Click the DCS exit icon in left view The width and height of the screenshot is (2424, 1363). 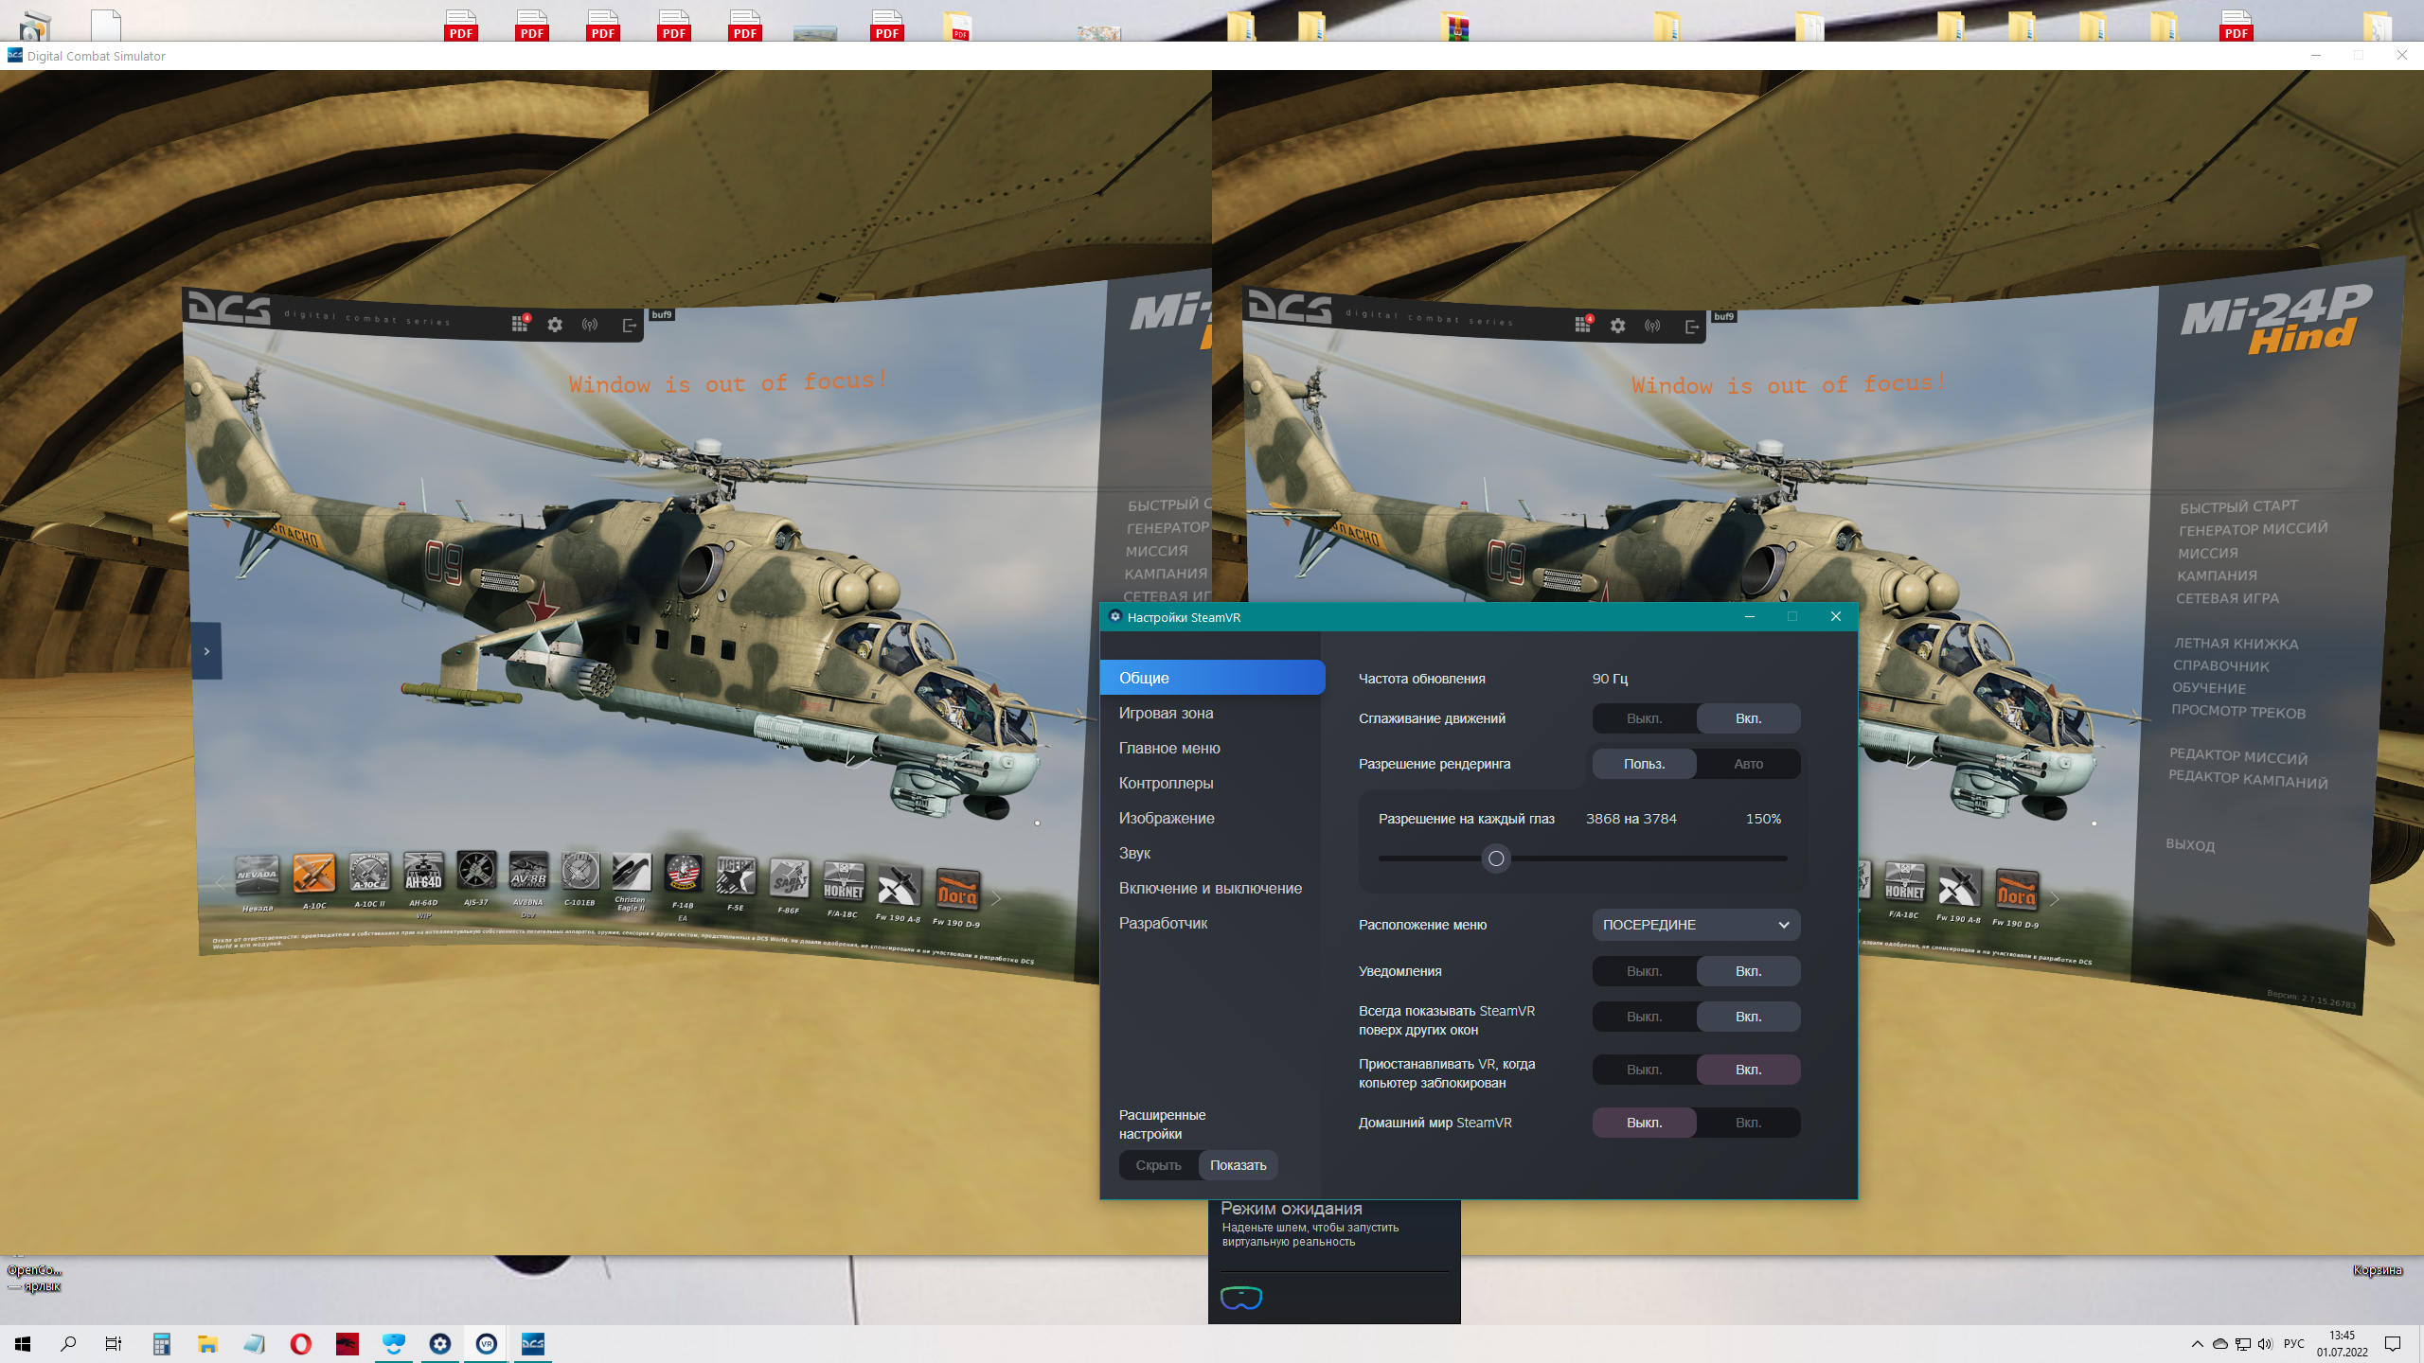(x=629, y=326)
